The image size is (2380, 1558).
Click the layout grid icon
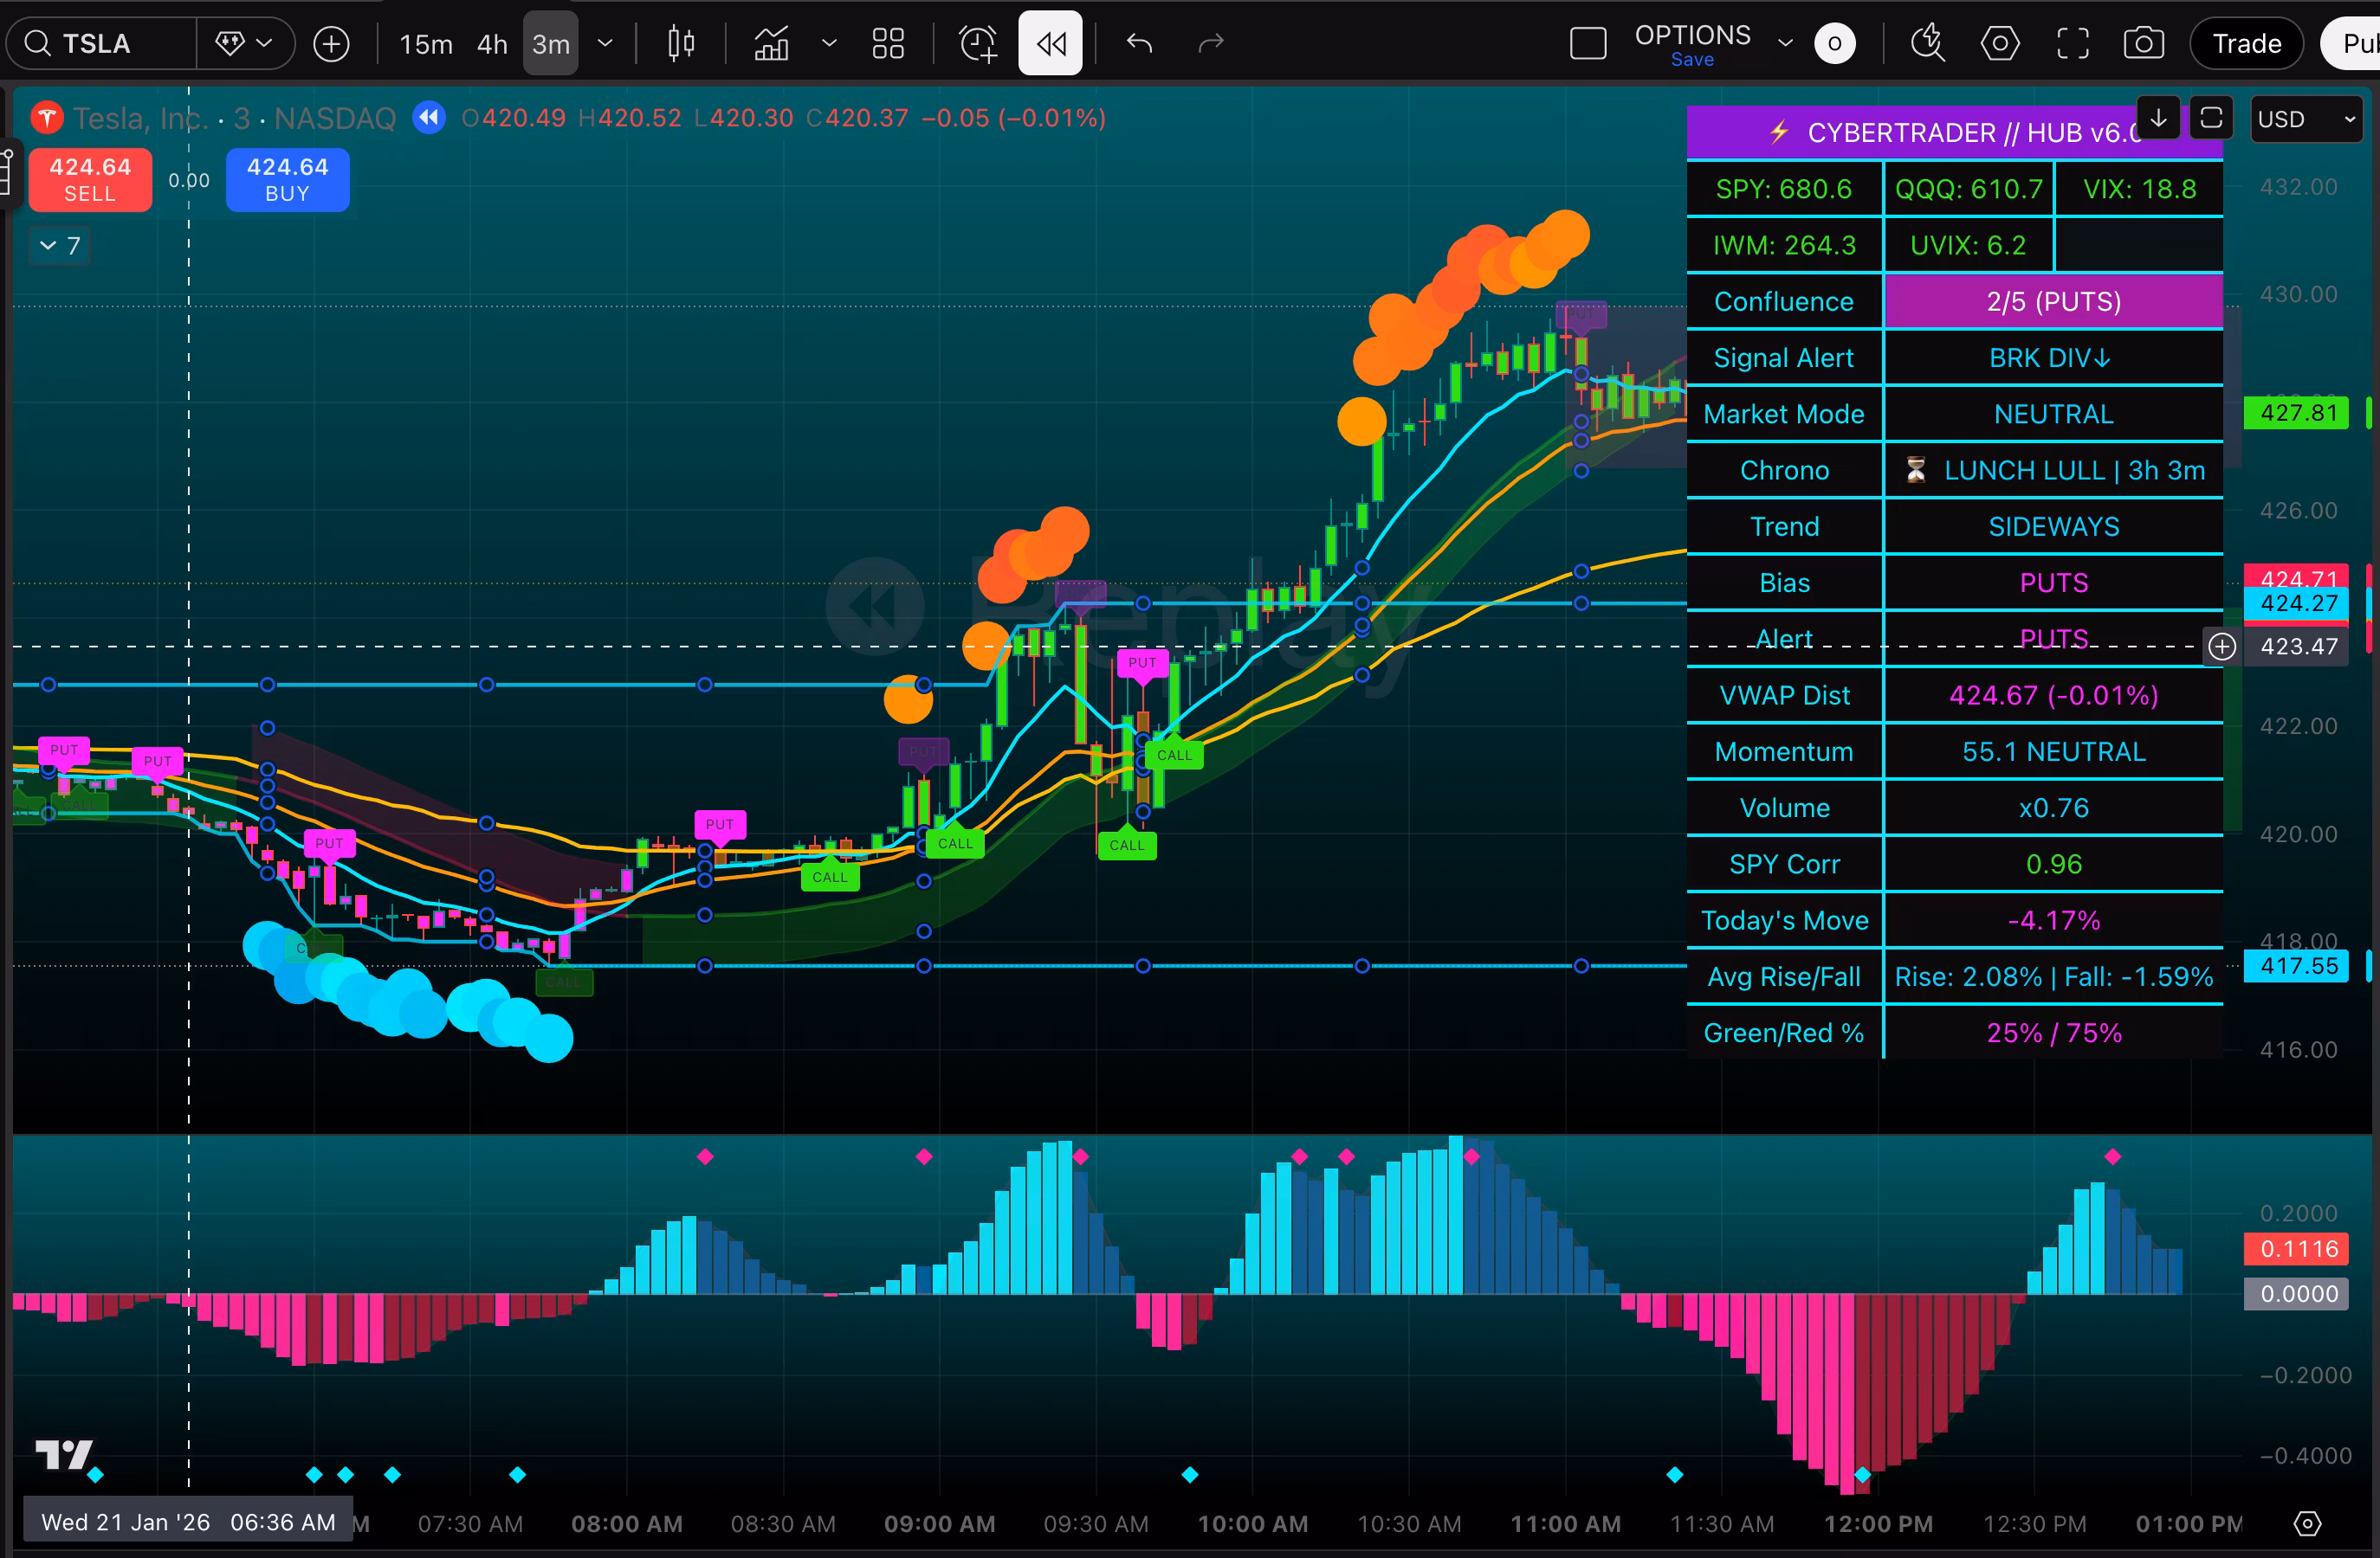pyautogui.click(x=887, y=44)
